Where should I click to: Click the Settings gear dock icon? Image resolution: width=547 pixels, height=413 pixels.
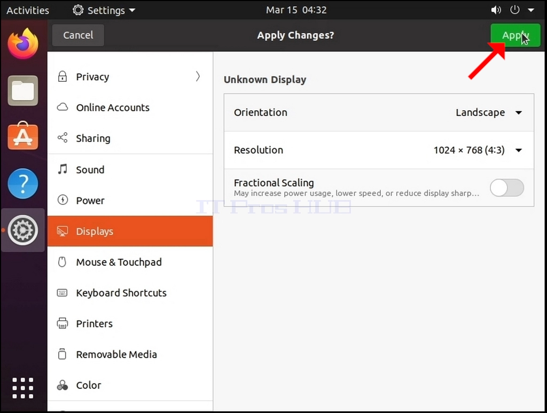click(23, 230)
